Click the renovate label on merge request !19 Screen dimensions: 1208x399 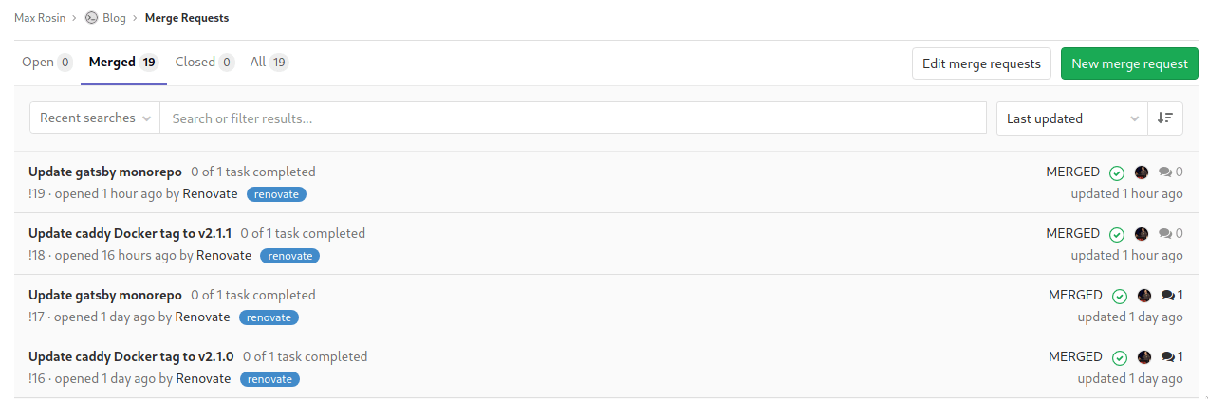(276, 194)
